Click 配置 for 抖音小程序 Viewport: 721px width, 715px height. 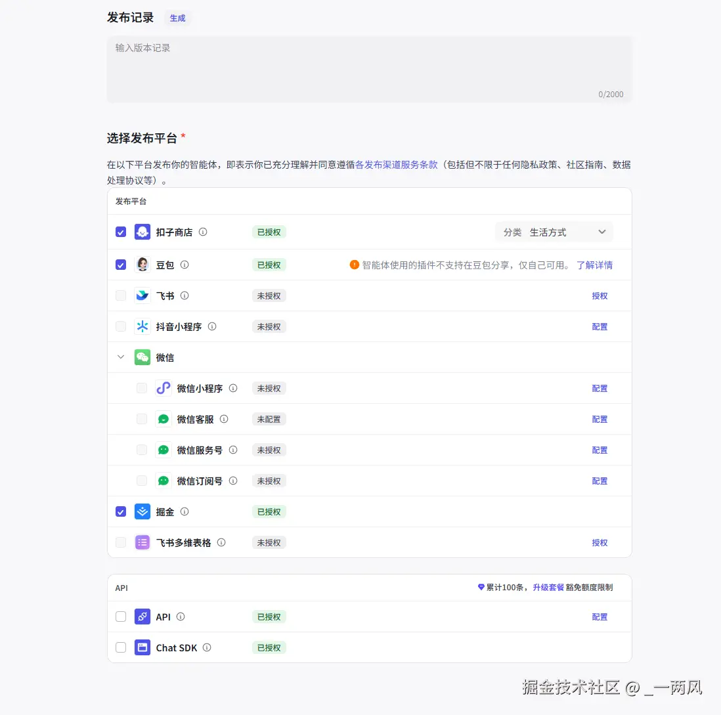coord(599,326)
